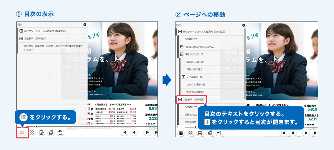This screenshot has height=150, width=334.
Task: Click the highlighted table of contents icon
Action: pyautogui.click(x=22, y=133)
